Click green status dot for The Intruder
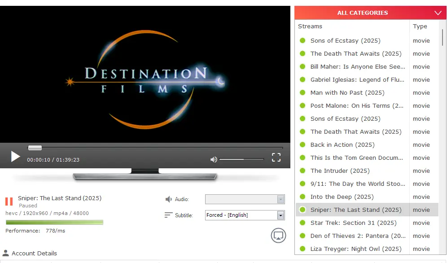Screen dimensions: 447x263 tap(302, 171)
